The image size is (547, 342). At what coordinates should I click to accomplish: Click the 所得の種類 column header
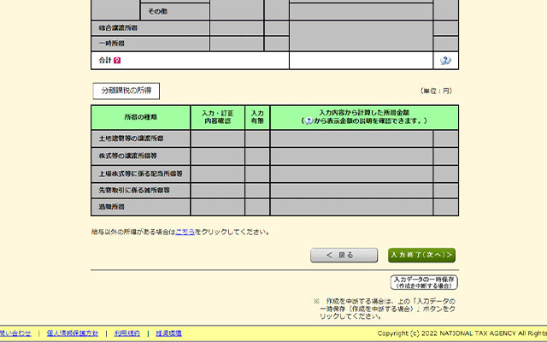[140, 117]
